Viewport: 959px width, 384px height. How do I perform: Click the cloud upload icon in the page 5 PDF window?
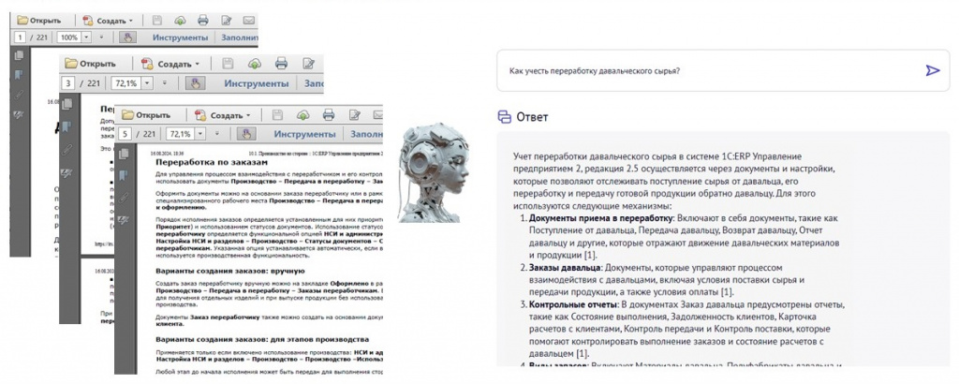303,114
